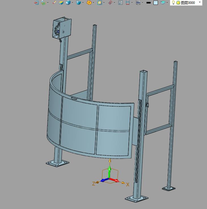Click the yellow-framed box zoom icon
207x209 pixels.
coord(100,3)
